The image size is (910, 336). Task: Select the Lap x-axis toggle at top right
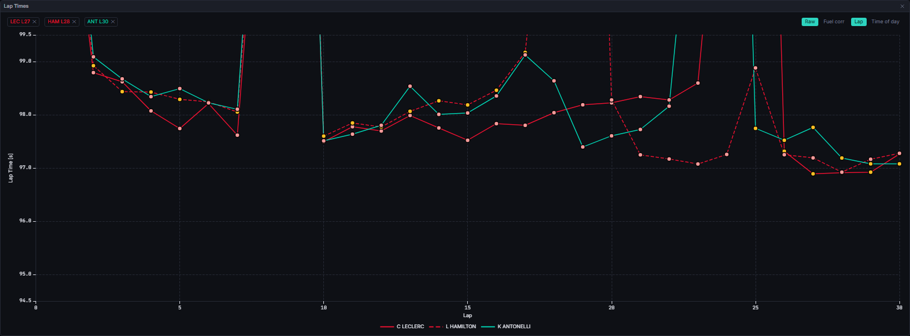(x=859, y=22)
